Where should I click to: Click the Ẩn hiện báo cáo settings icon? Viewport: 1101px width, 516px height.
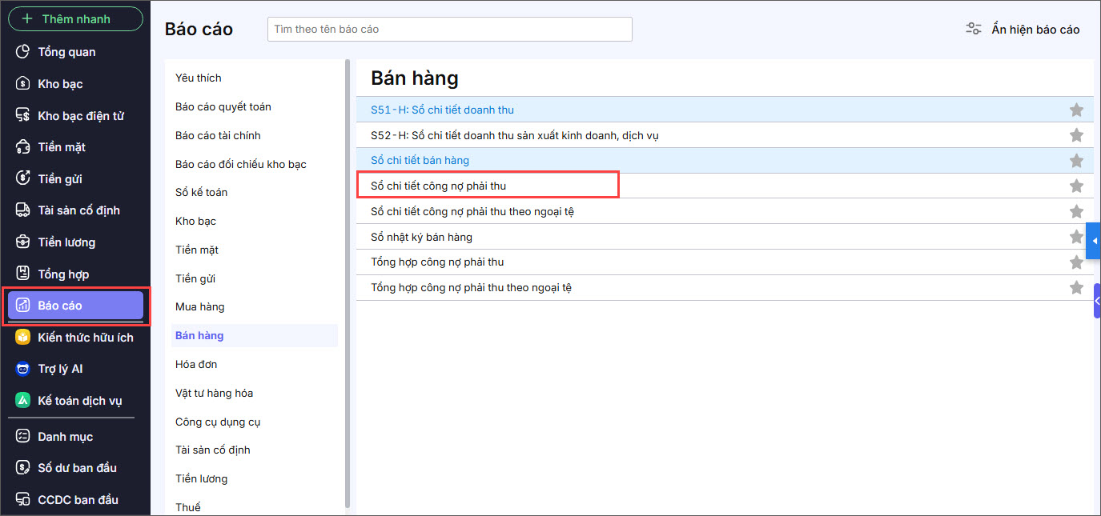click(974, 30)
